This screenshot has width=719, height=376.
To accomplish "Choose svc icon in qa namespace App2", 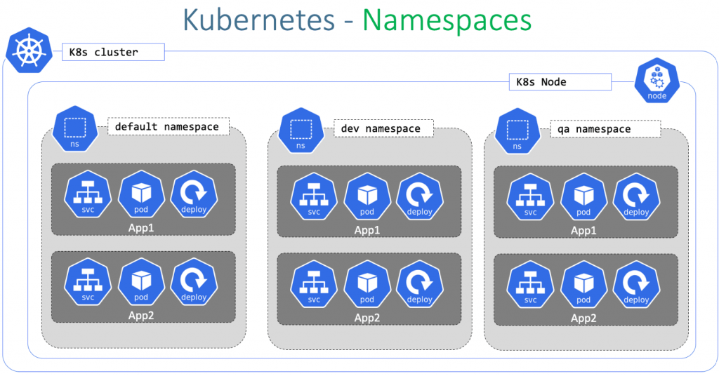I will (530, 284).
